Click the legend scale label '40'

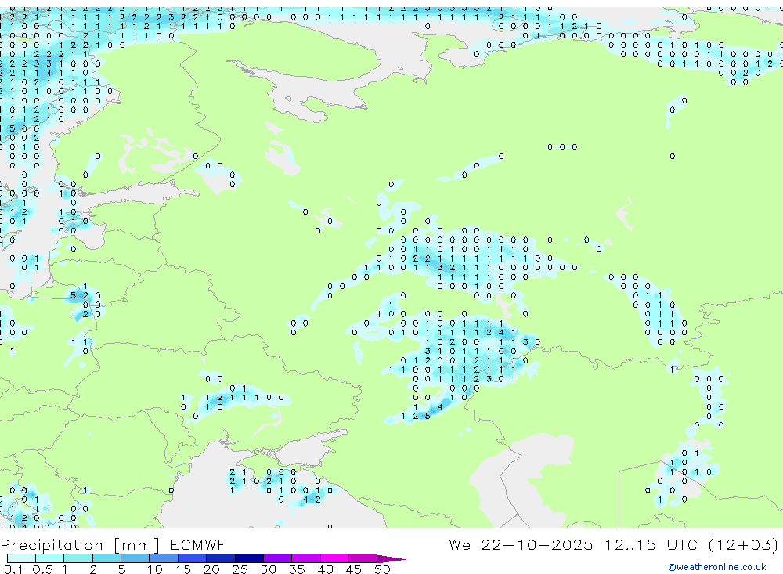(x=325, y=569)
